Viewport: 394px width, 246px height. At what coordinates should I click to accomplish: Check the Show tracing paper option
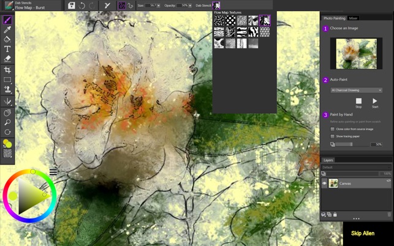(333, 136)
